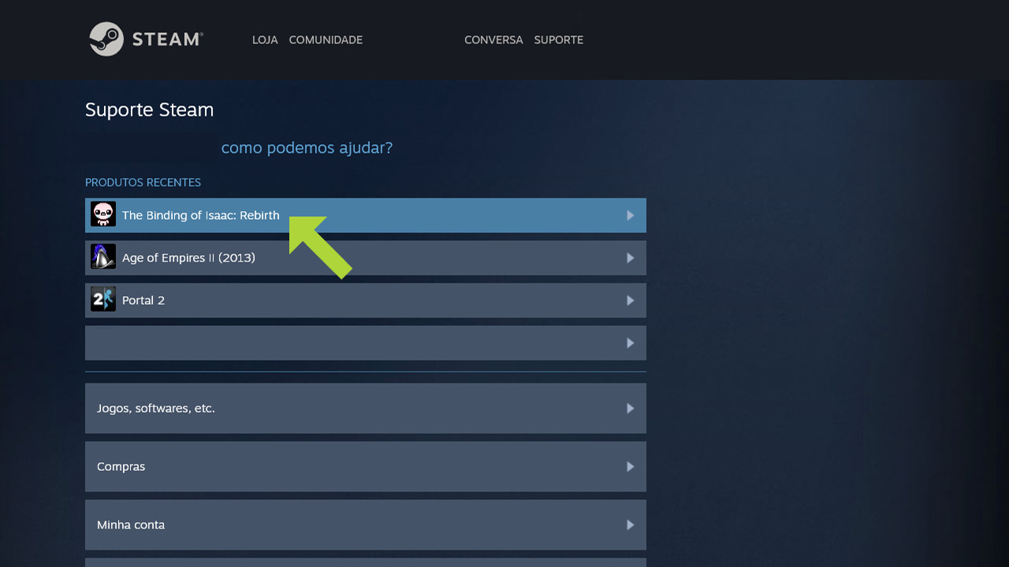
Task: Open the COMUNIDADE menu
Action: pos(326,39)
